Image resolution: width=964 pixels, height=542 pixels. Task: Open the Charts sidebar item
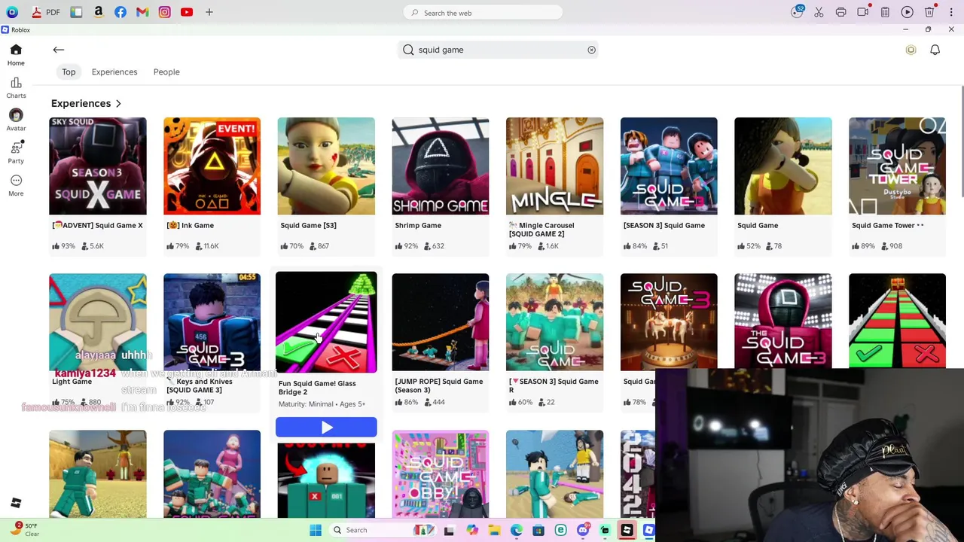pos(16,87)
